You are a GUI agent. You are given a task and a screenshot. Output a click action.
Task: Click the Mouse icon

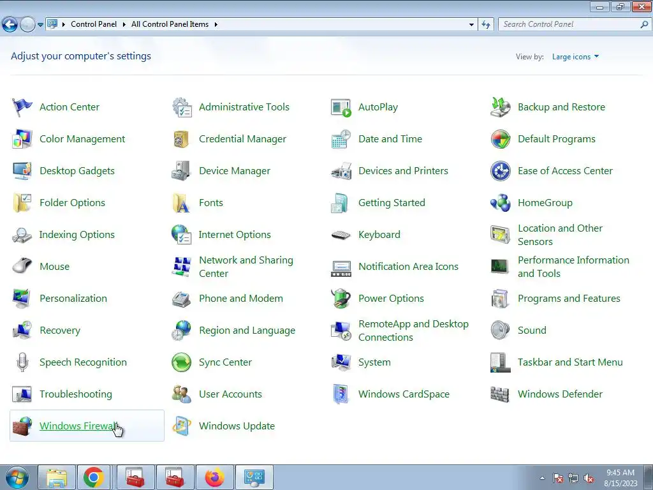(22, 267)
